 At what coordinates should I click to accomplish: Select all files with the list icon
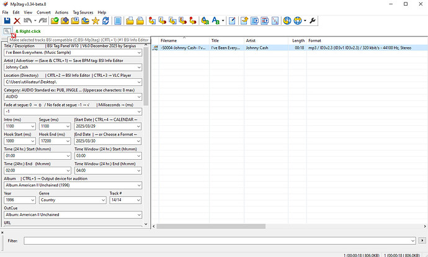point(118,20)
